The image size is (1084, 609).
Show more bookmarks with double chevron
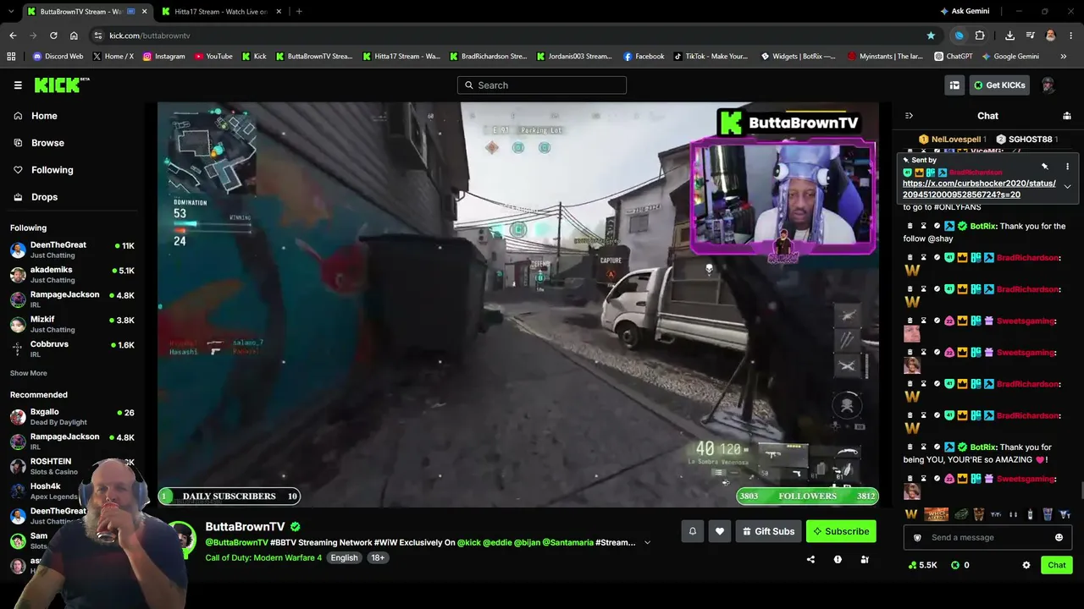pos(1064,57)
